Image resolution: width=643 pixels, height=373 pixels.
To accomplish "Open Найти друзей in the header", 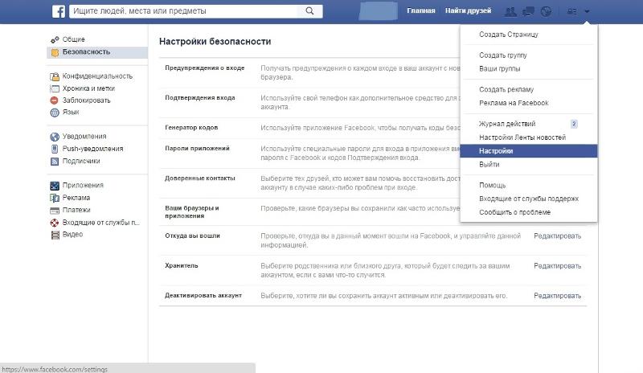I will coord(468,10).
